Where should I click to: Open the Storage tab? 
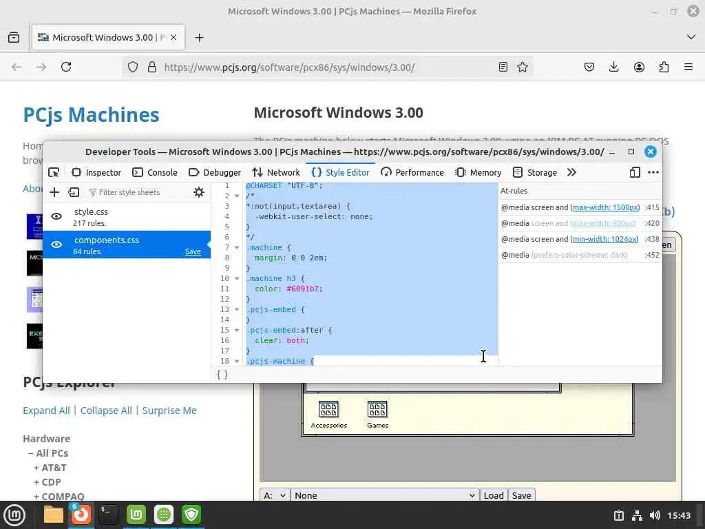[x=535, y=173]
